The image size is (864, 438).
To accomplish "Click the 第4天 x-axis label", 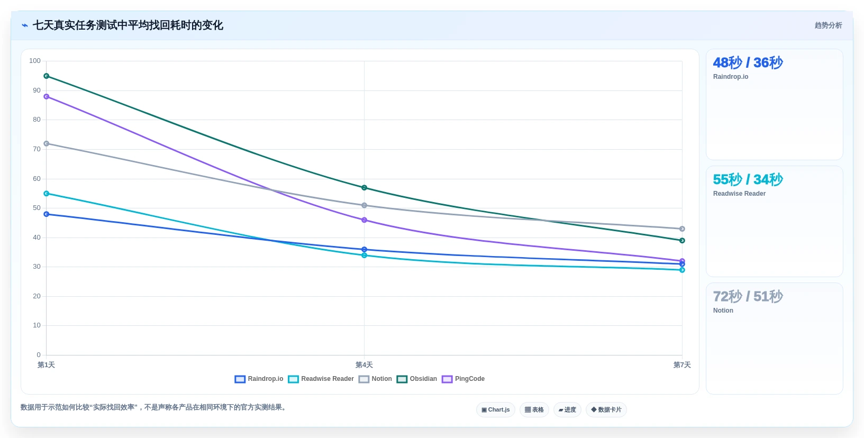I will [x=364, y=365].
